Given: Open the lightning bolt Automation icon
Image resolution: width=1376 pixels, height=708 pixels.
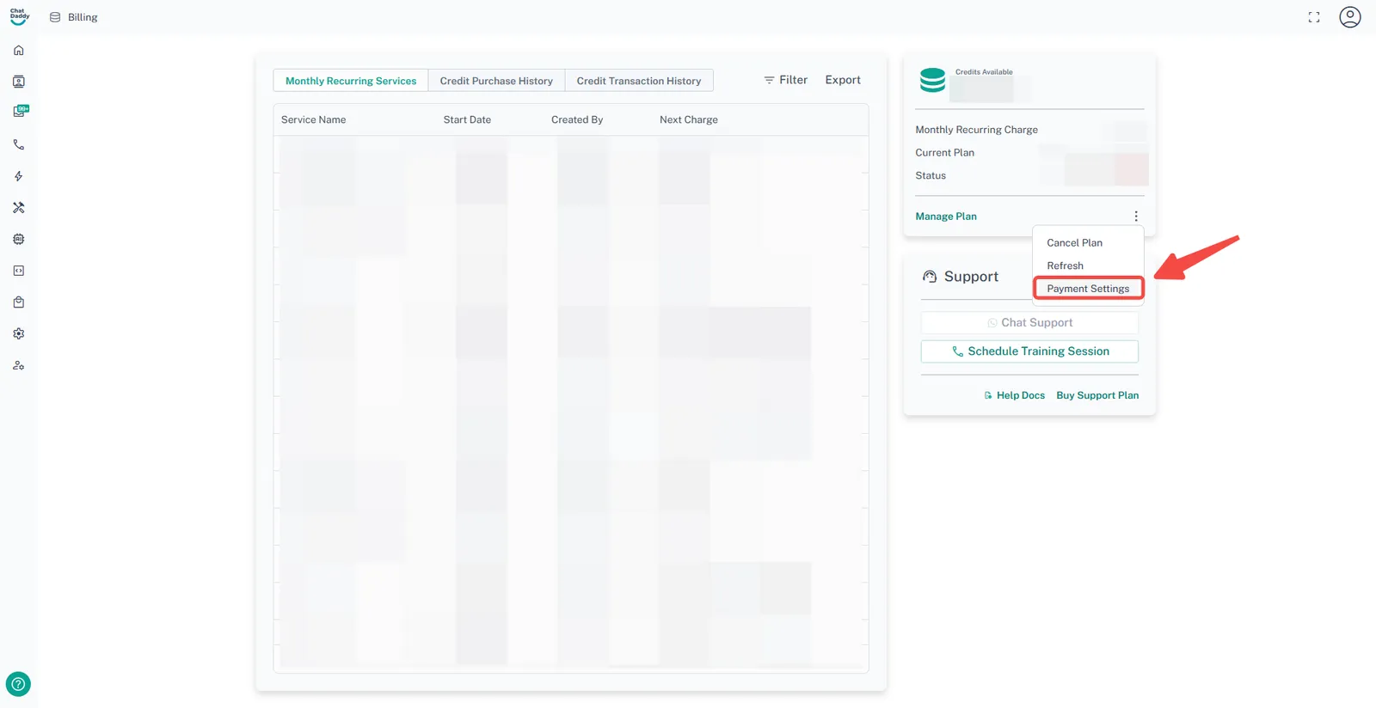Looking at the screenshot, I should pyautogui.click(x=19, y=176).
